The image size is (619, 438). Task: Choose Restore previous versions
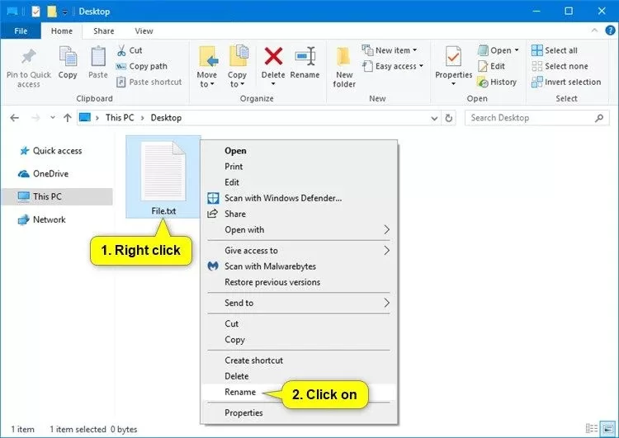point(299,282)
